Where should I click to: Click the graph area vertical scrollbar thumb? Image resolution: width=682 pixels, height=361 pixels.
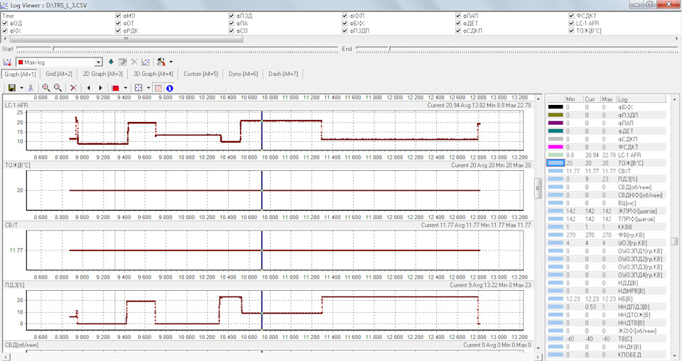click(x=538, y=188)
